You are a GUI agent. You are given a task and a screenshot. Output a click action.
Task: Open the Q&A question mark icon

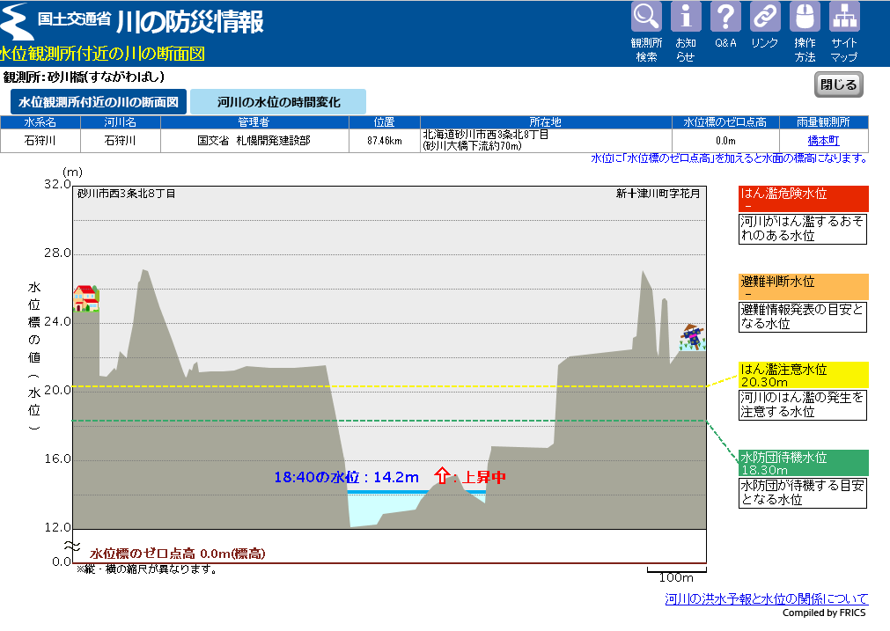pyautogui.click(x=725, y=17)
